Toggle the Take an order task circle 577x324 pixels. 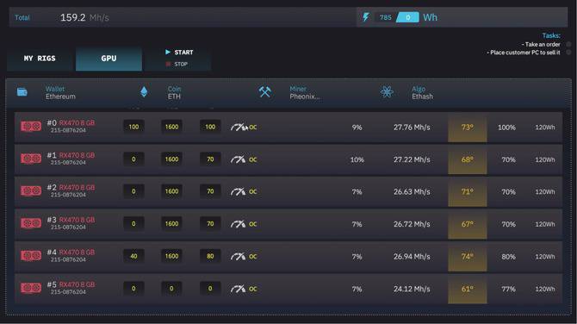[x=569, y=44]
